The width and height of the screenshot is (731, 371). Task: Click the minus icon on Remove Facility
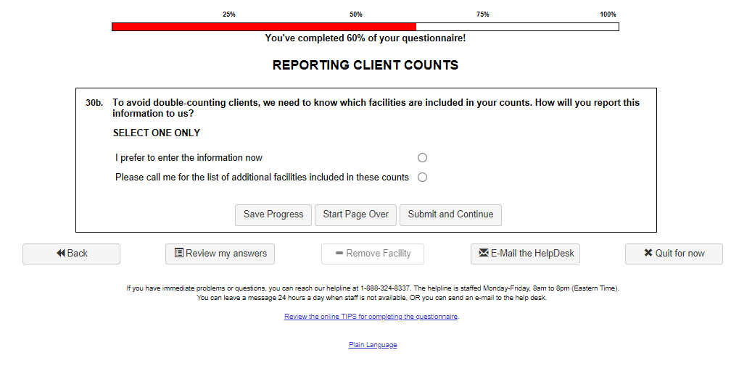pos(339,254)
